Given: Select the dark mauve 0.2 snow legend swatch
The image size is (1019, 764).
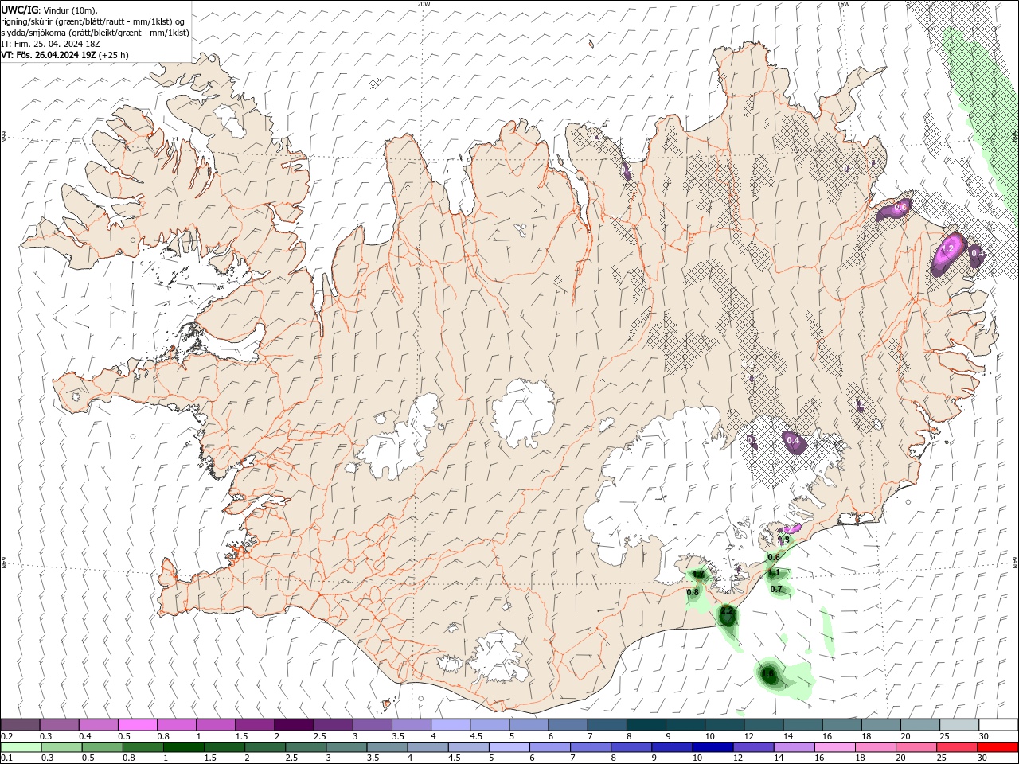Looking at the screenshot, I should (x=20, y=725).
